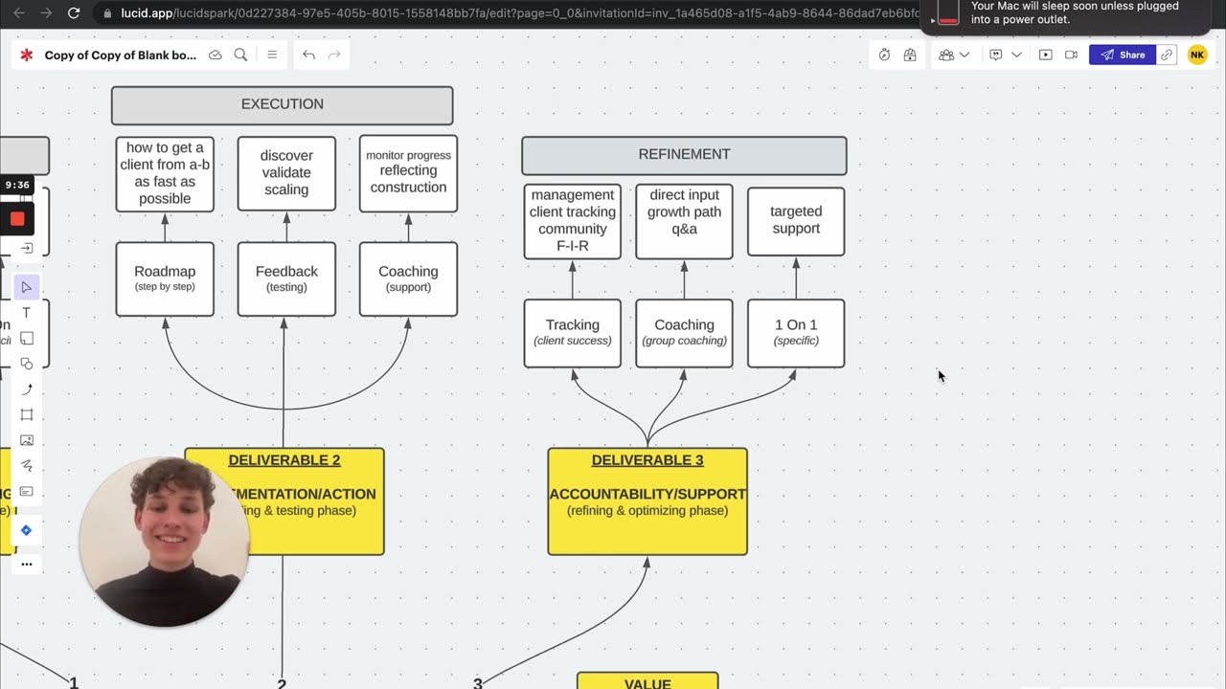Select the Roadmap (step by step) box
The width and height of the screenshot is (1226, 689).
[165, 278]
